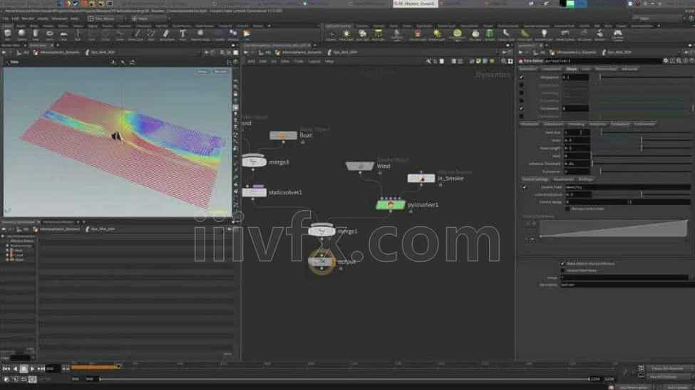The image size is (695, 390).
Task: Click the No cam button in viewport
Action: click(220, 71)
